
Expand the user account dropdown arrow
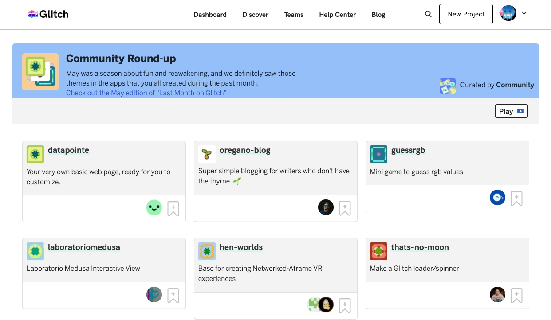(524, 13)
